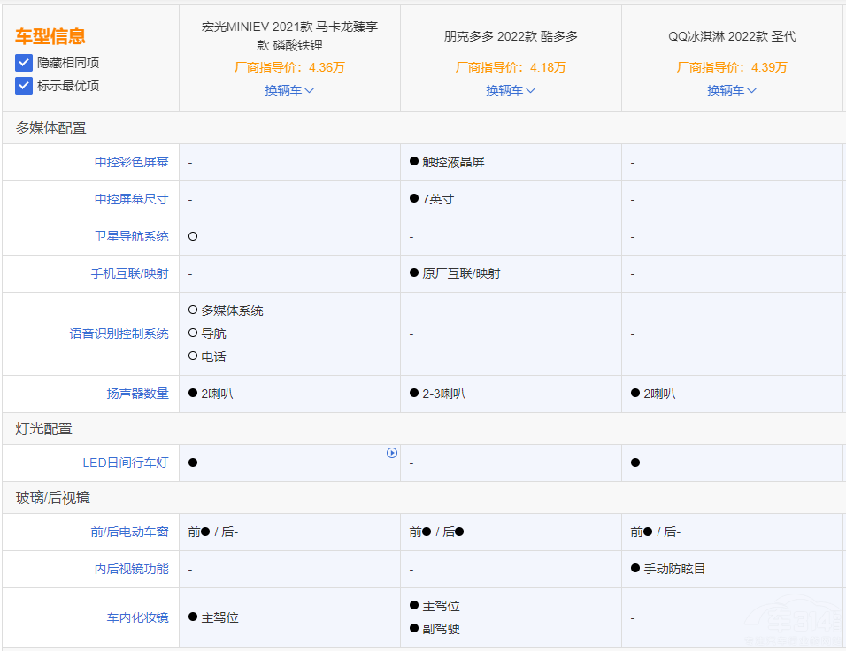Uncheck the 隐藏相同项 checkbox

24,63
